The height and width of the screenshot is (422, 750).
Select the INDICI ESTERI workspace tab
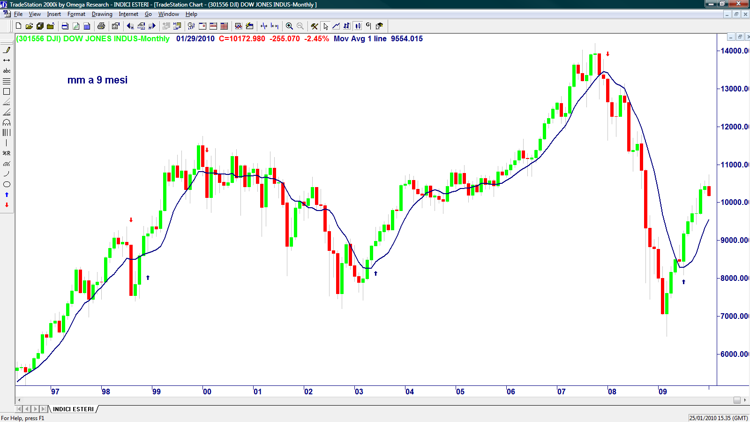(73, 409)
